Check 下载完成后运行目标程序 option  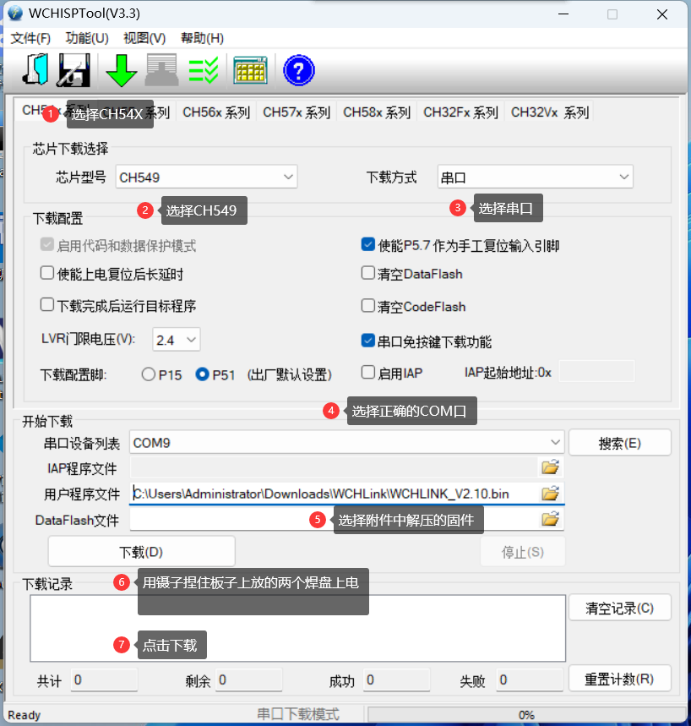[x=46, y=306]
